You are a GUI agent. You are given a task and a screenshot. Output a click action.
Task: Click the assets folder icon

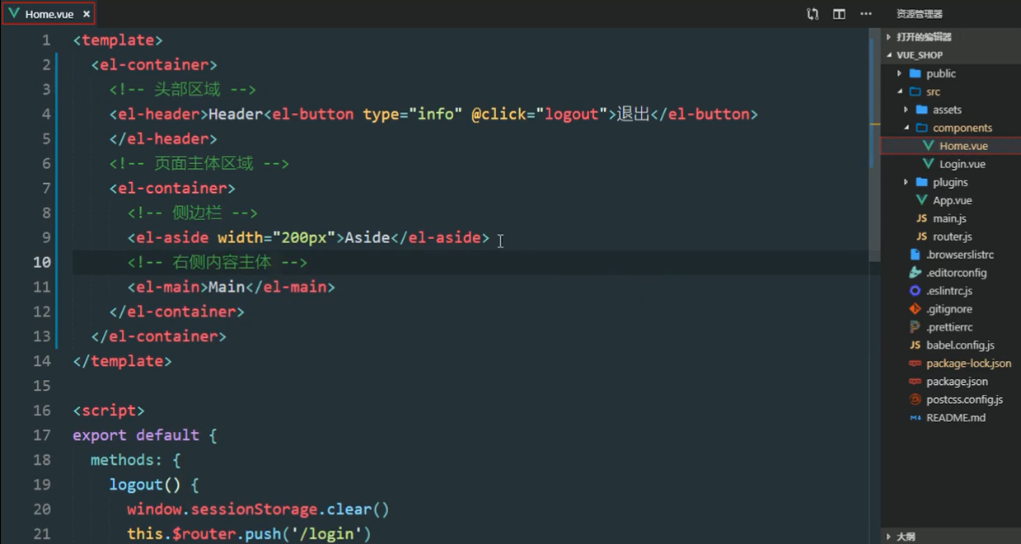[x=921, y=110]
